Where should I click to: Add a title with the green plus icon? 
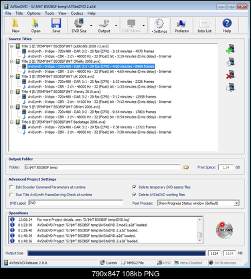tap(230, 49)
